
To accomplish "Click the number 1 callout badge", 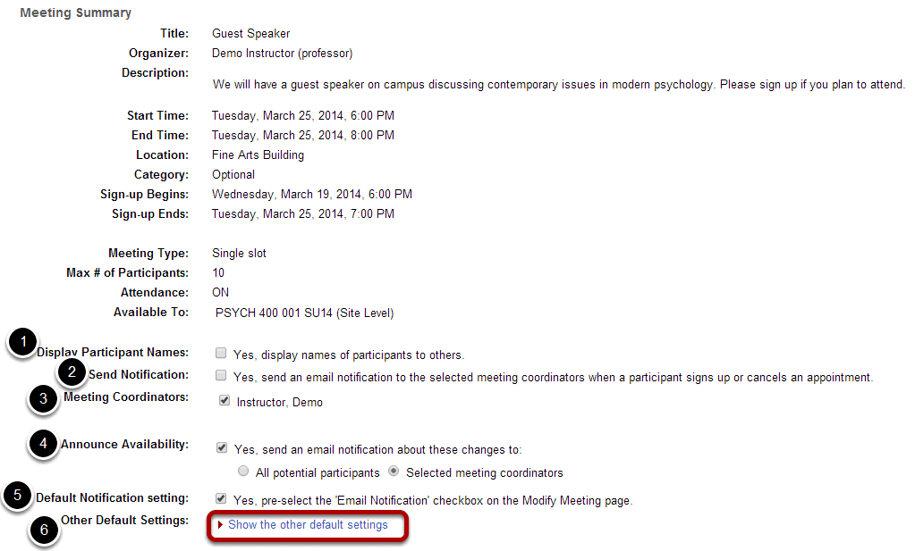I will point(22,342).
